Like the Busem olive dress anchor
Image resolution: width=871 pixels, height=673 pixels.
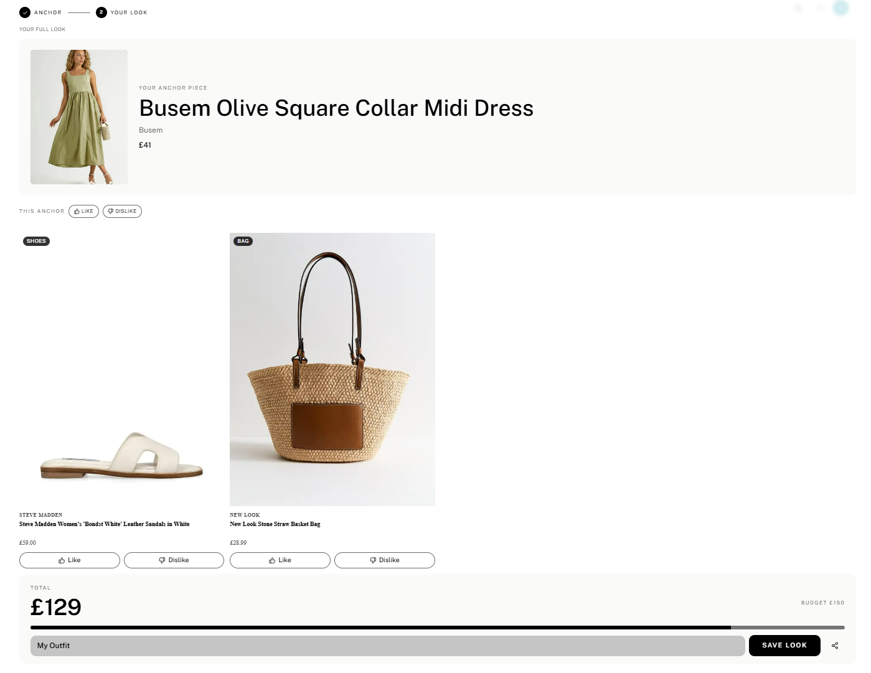83,211
